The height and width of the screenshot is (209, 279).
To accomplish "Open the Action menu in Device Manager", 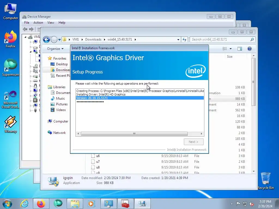I will pyautogui.click(x=38, y=23).
